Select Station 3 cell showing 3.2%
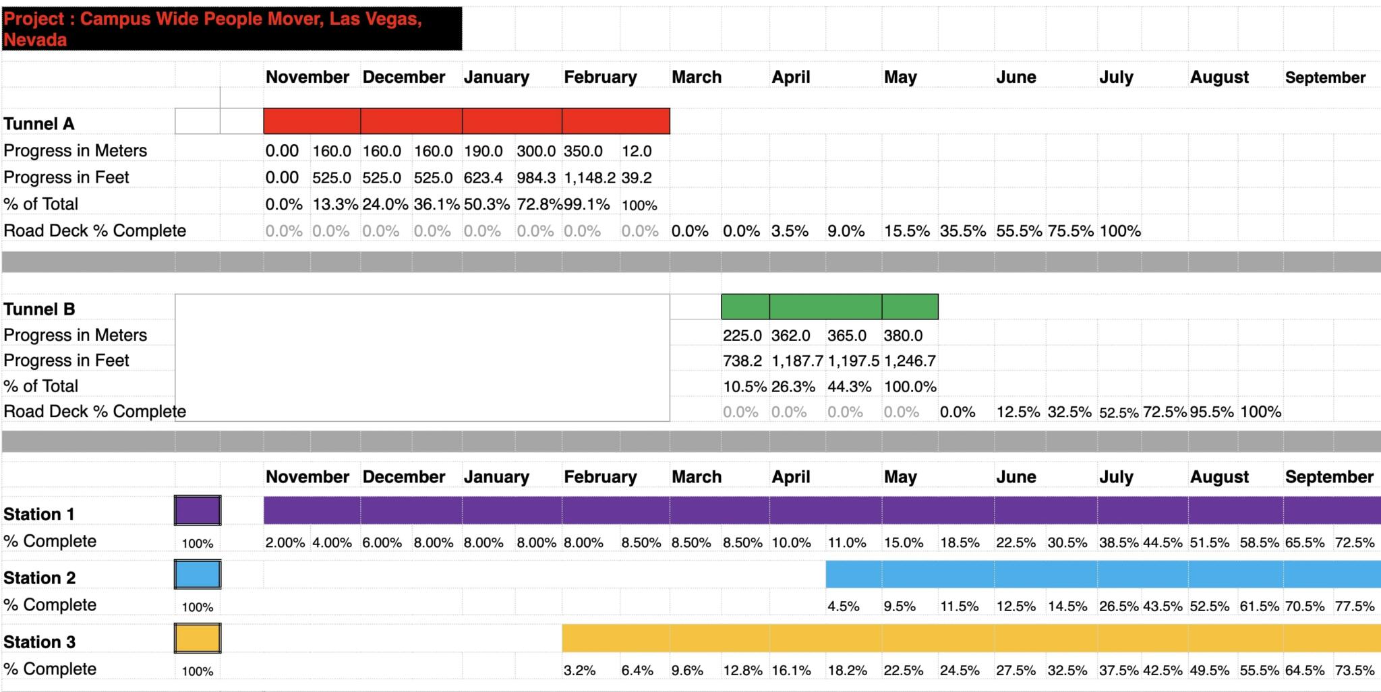 [x=580, y=670]
